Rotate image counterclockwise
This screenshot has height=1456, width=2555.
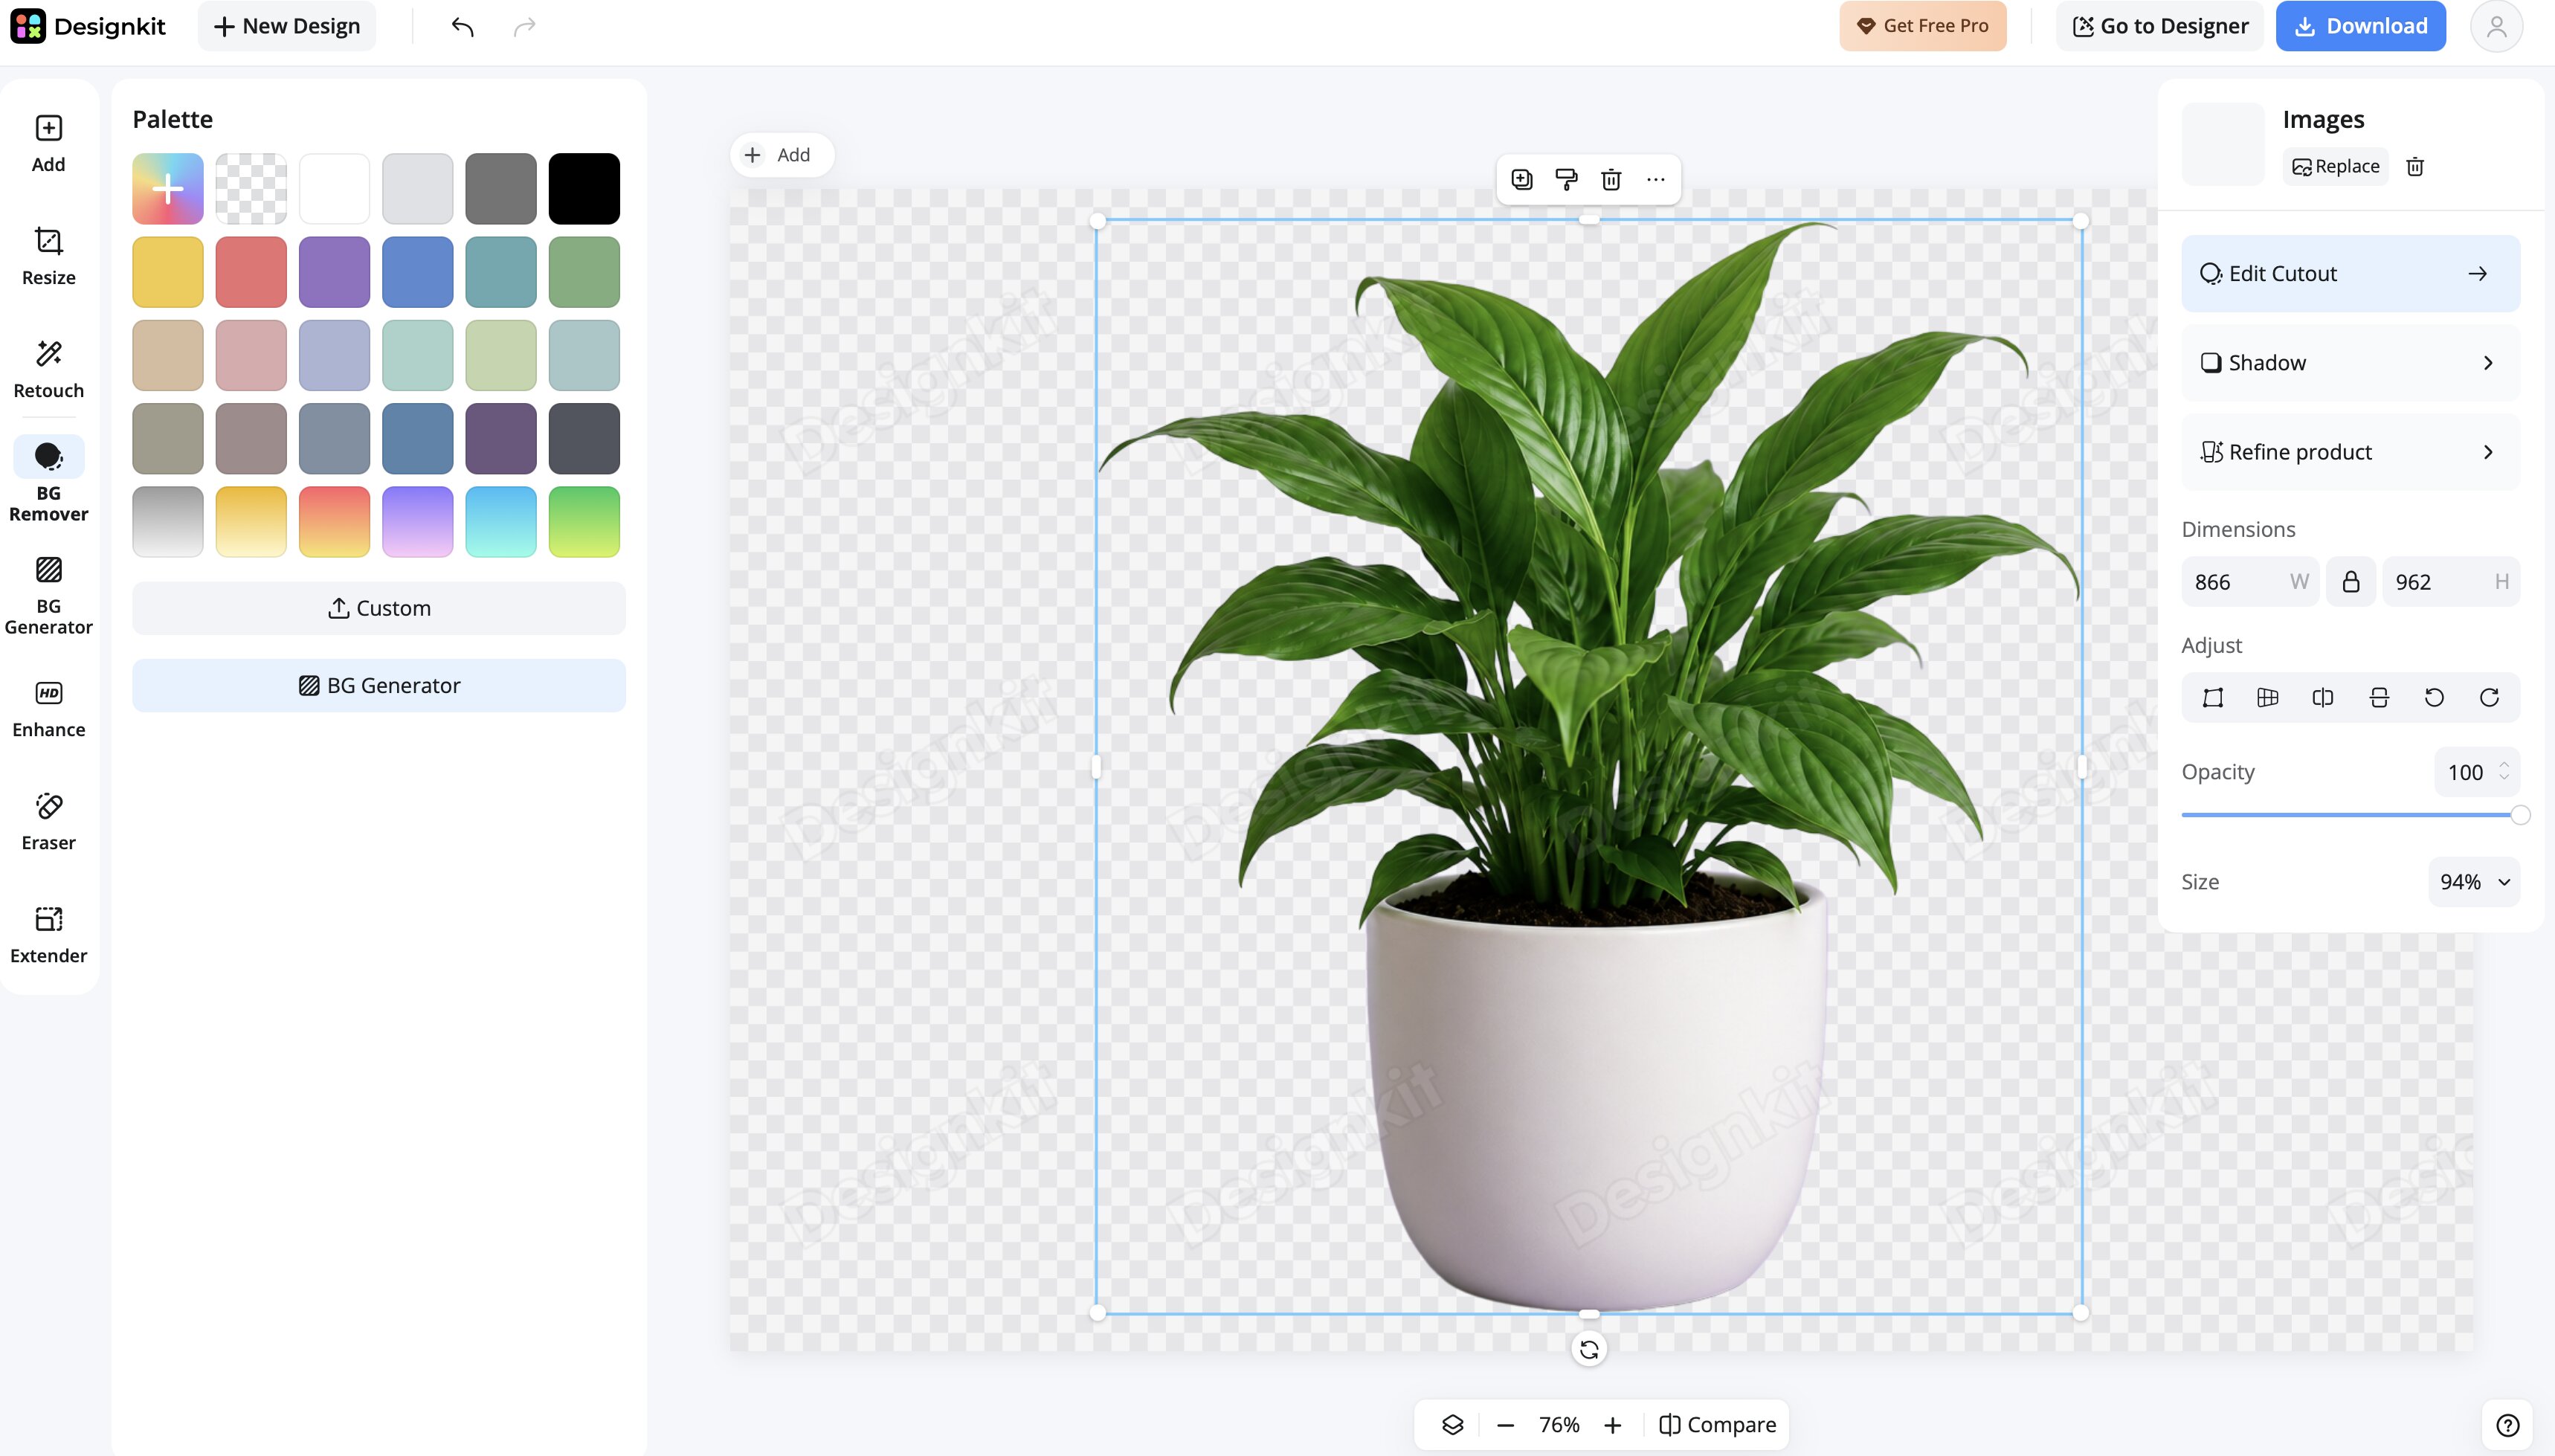(x=2434, y=698)
